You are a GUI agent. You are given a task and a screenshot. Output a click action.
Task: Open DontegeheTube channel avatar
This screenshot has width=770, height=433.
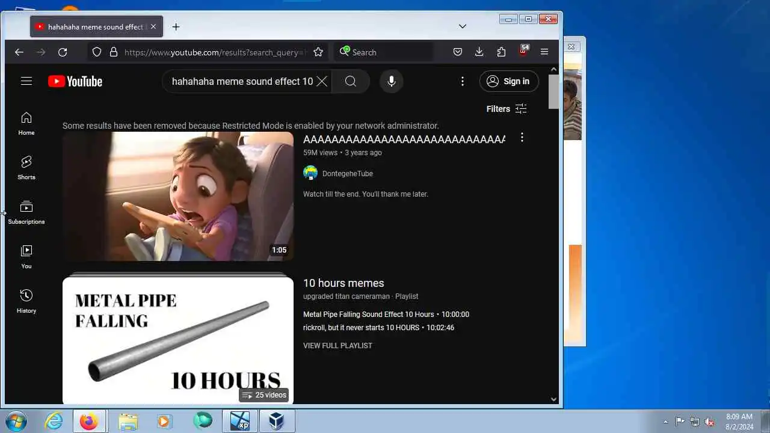310,173
